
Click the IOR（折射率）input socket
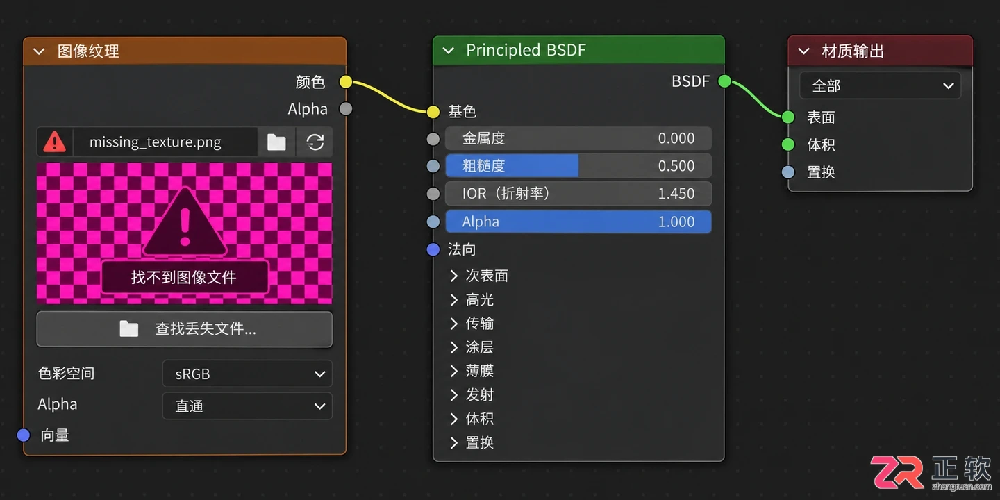point(433,194)
